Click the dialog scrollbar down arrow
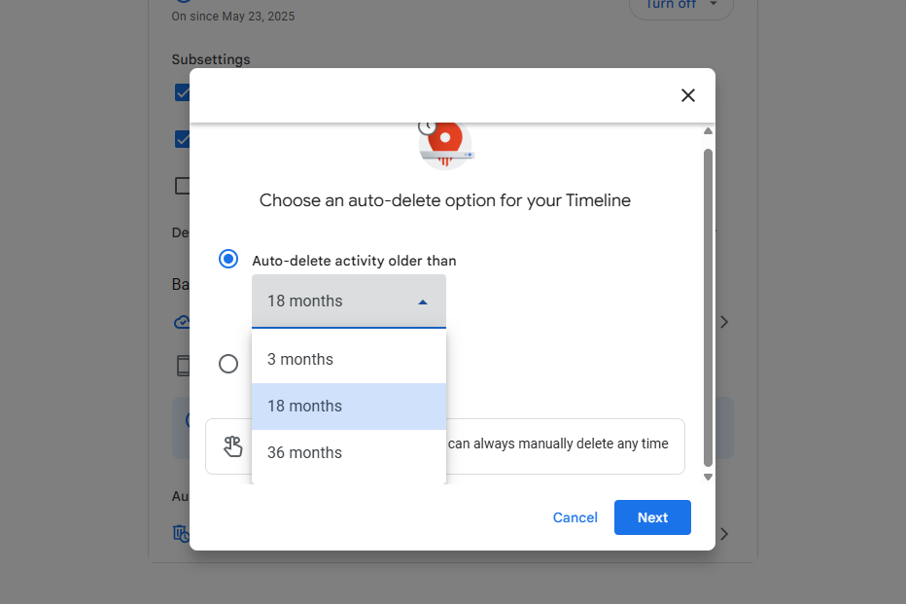Image resolution: width=906 pixels, height=604 pixels. point(708,477)
